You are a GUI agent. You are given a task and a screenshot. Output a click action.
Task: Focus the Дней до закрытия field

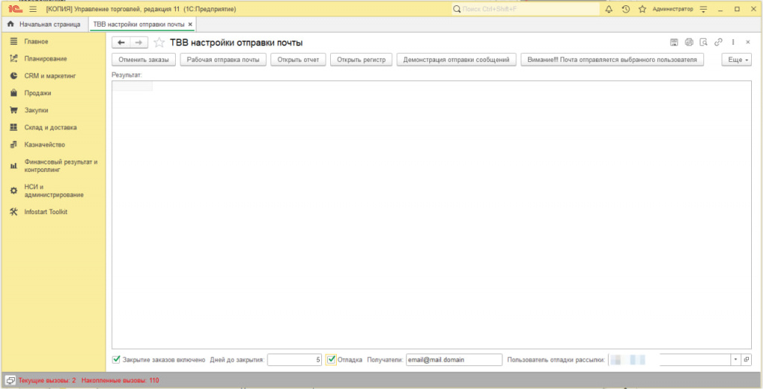tap(294, 360)
